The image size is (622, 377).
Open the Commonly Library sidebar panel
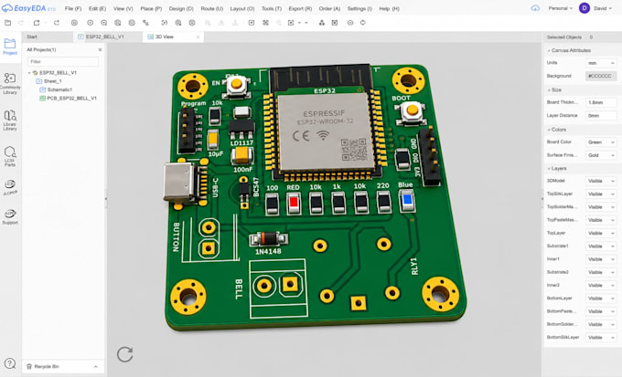pyautogui.click(x=10, y=84)
